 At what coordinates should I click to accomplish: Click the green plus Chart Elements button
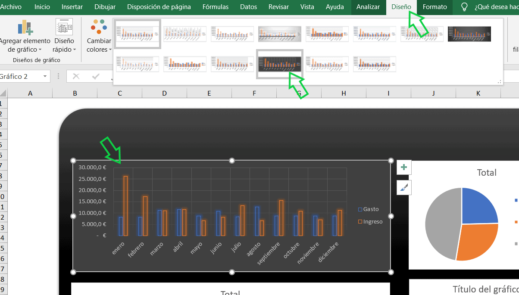(404, 167)
